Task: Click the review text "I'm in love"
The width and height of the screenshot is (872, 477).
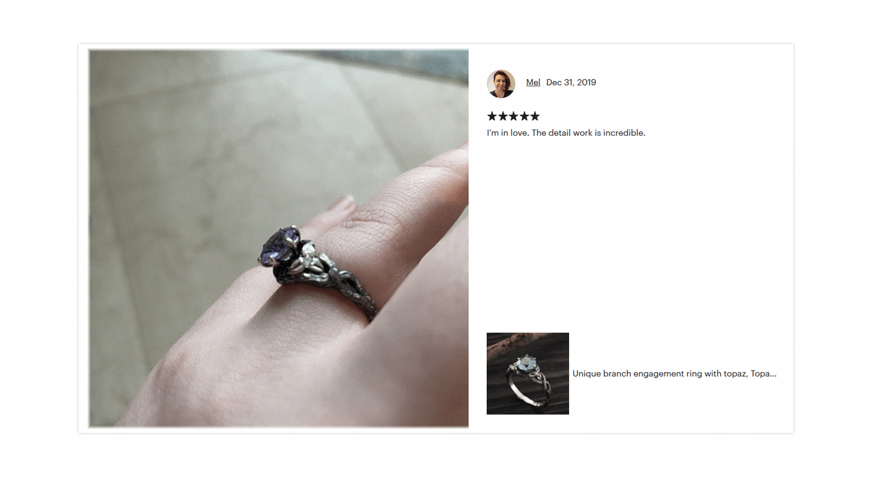Action: (507, 133)
